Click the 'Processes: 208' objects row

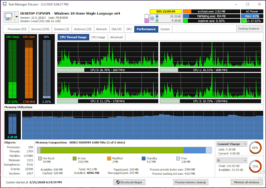coord(20,147)
